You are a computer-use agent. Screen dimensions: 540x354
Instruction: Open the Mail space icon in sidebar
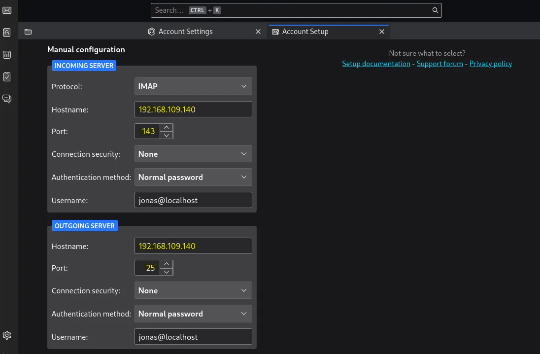pyautogui.click(x=7, y=10)
